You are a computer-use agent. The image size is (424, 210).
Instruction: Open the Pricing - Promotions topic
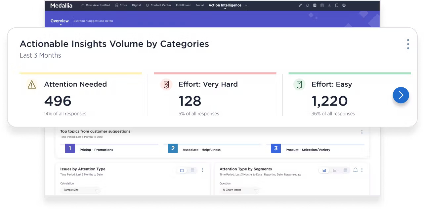click(96, 150)
